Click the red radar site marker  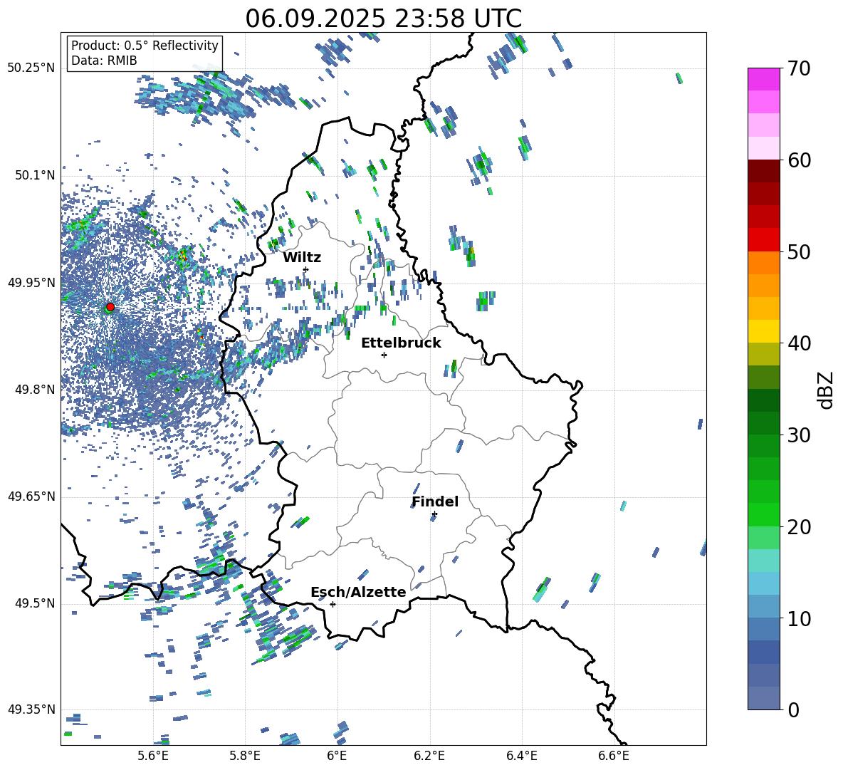tap(110, 306)
